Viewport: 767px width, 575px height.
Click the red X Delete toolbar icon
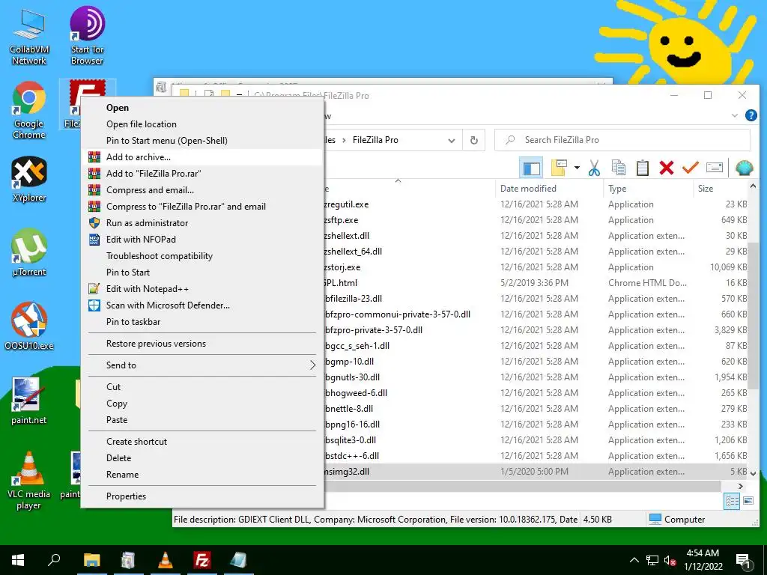(x=666, y=168)
